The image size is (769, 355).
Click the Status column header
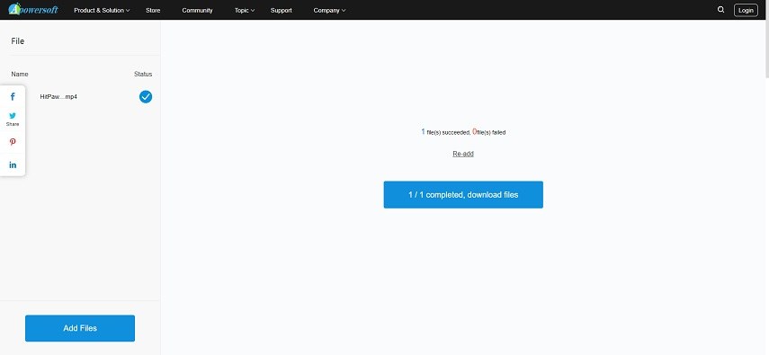pyautogui.click(x=143, y=74)
